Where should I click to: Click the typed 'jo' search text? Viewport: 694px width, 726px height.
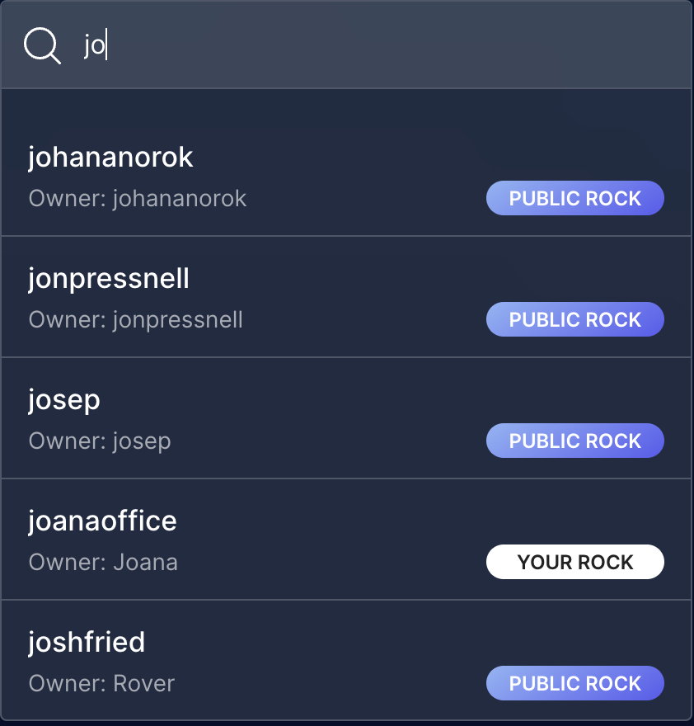94,46
